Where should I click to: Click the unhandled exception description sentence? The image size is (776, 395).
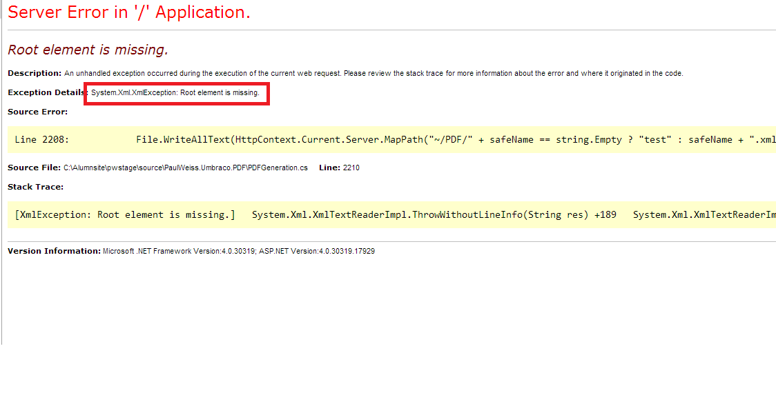374,73
